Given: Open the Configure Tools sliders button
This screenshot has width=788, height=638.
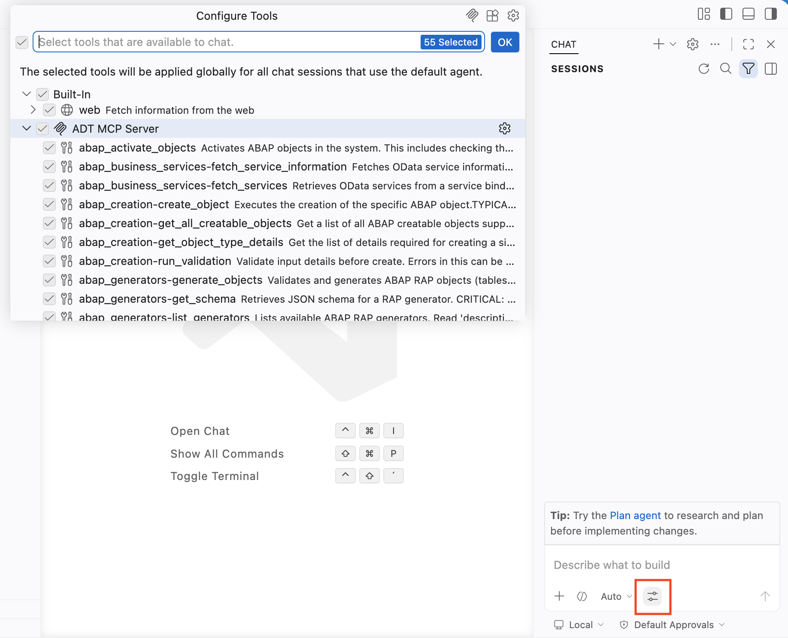Looking at the screenshot, I should pos(652,596).
